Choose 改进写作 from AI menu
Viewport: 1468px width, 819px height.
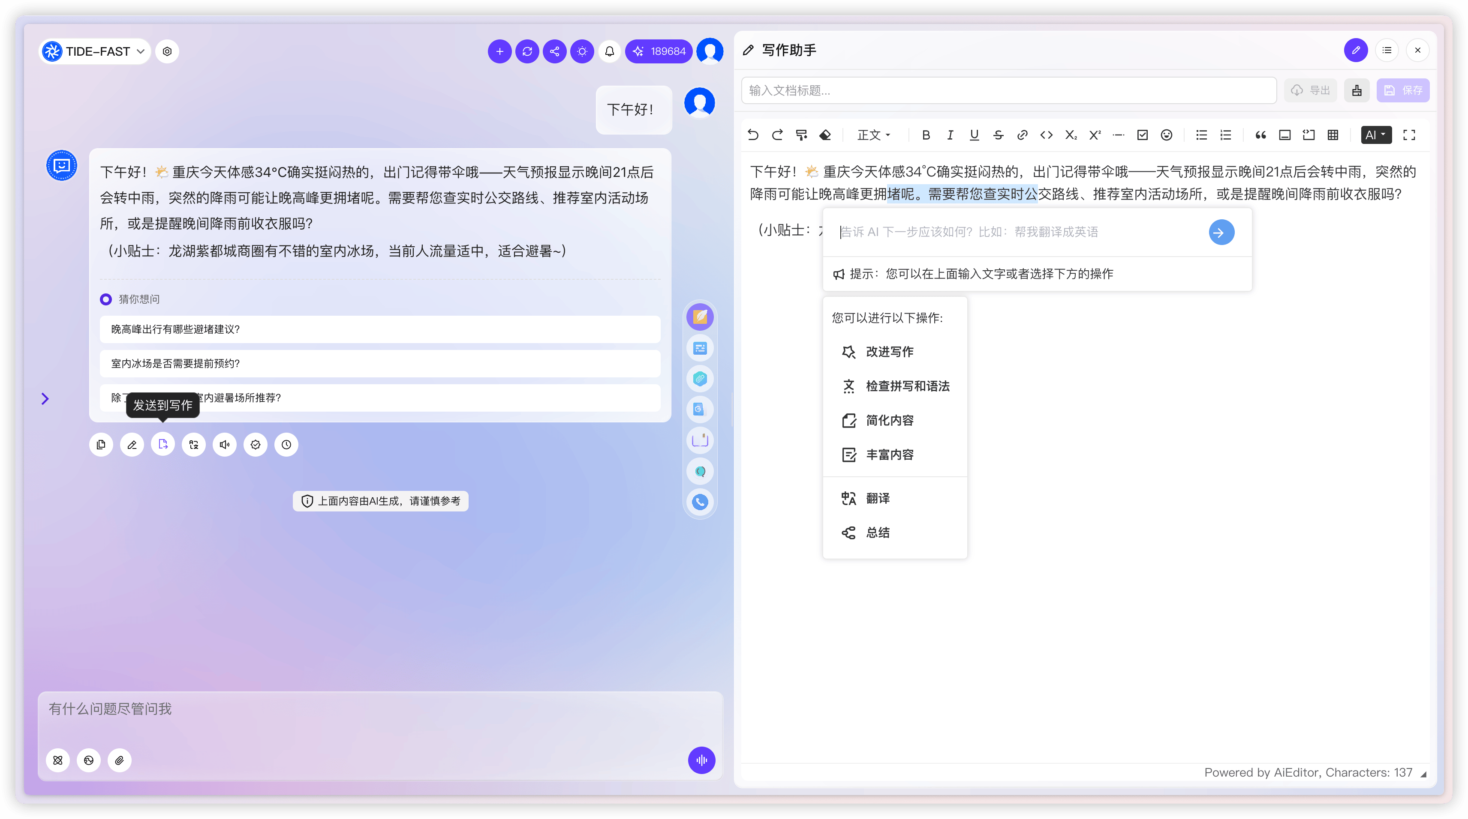pyautogui.click(x=895, y=352)
